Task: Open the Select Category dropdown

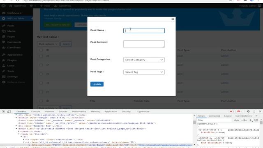Action: [144, 60]
